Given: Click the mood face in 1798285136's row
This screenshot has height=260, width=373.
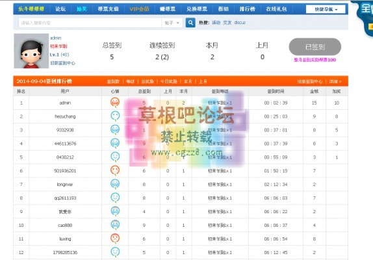Looking at the screenshot, I should (115, 252).
